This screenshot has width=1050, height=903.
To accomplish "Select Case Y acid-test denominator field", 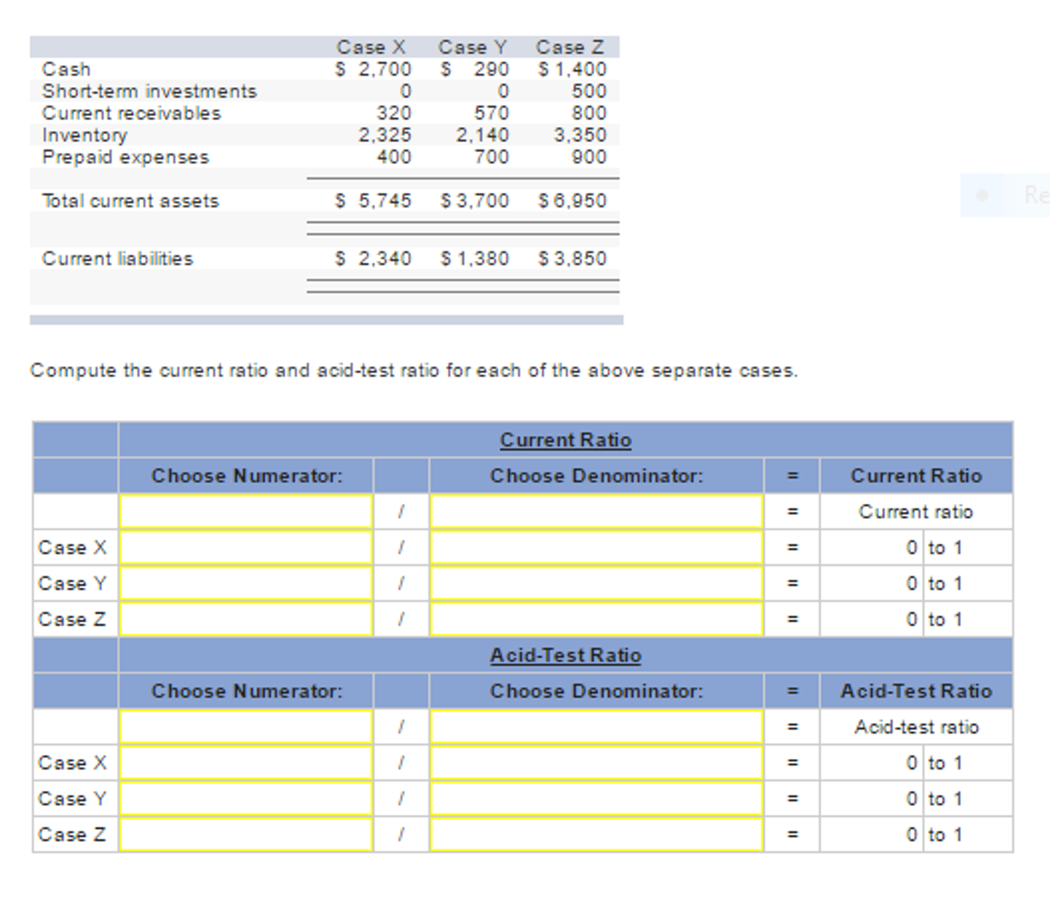I will click(x=596, y=798).
